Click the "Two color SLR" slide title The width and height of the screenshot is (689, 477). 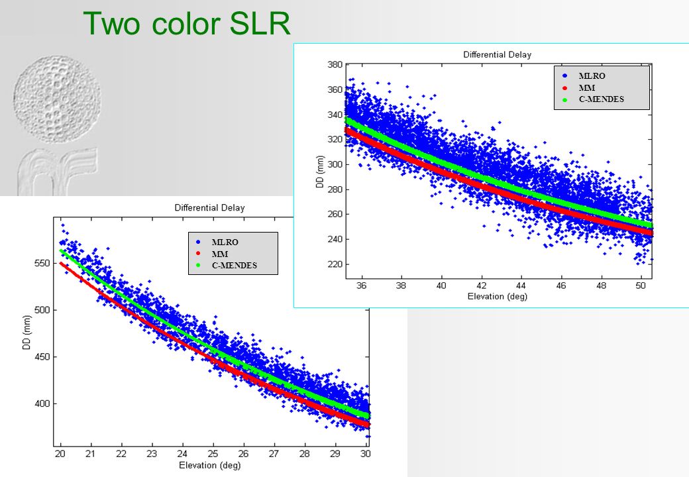click(187, 23)
